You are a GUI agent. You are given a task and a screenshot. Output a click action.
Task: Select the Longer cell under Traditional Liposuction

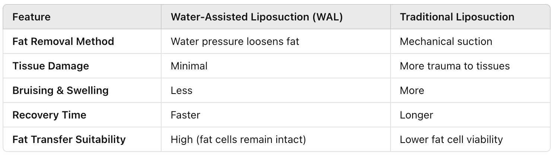[417, 115]
